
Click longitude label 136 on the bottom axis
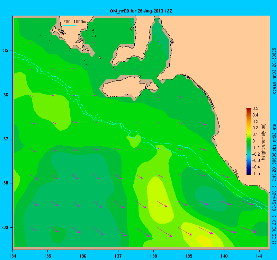coord(83,256)
